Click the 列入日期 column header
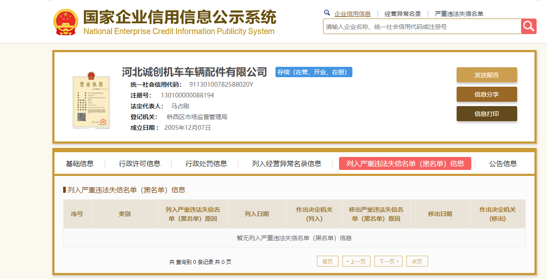Image resolution: width=547 pixels, height=279 pixels. tap(257, 214)
